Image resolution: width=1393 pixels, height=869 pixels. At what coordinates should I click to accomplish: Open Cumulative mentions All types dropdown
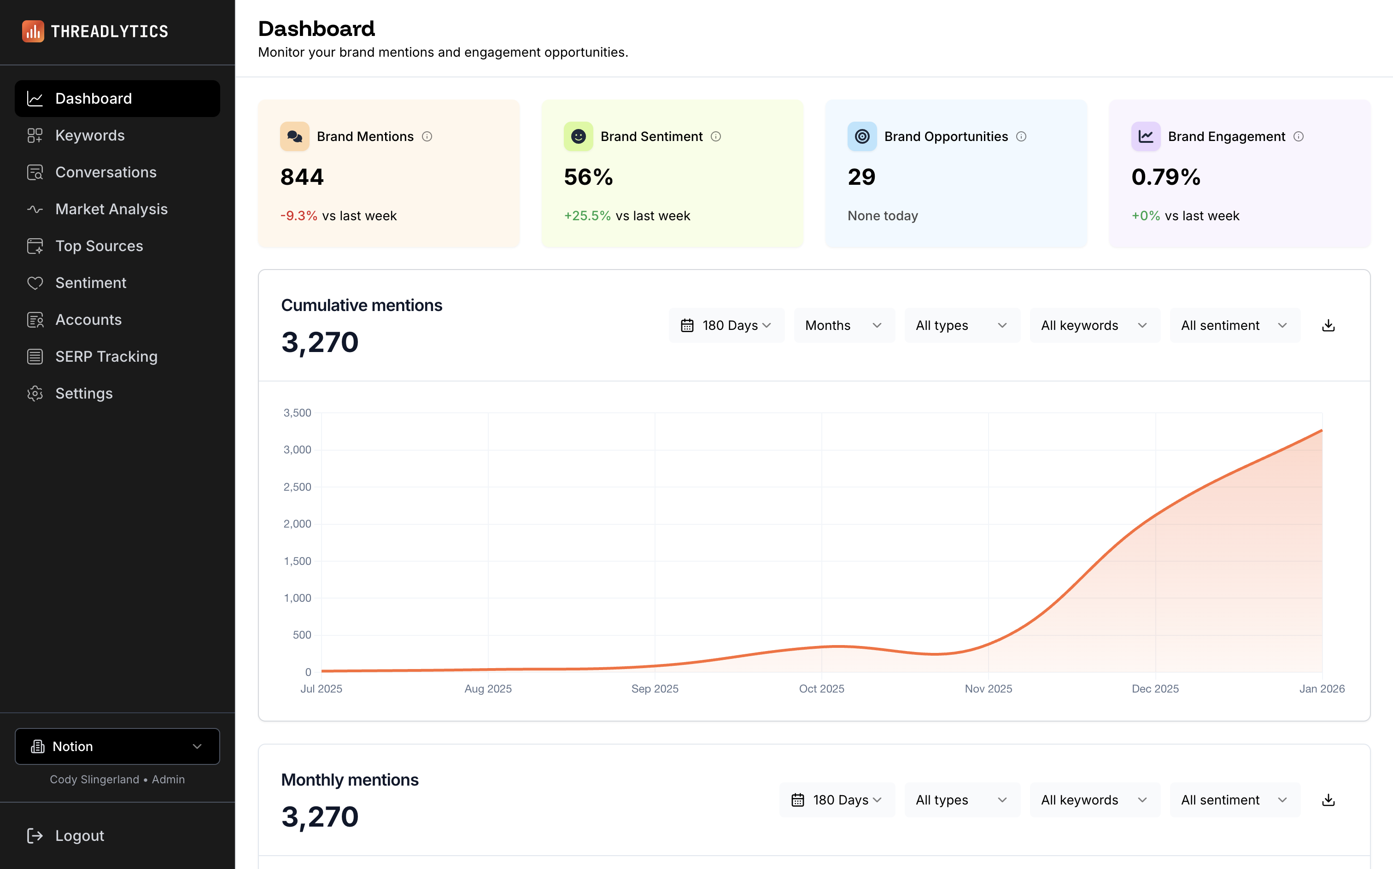(x=961, y=326)
